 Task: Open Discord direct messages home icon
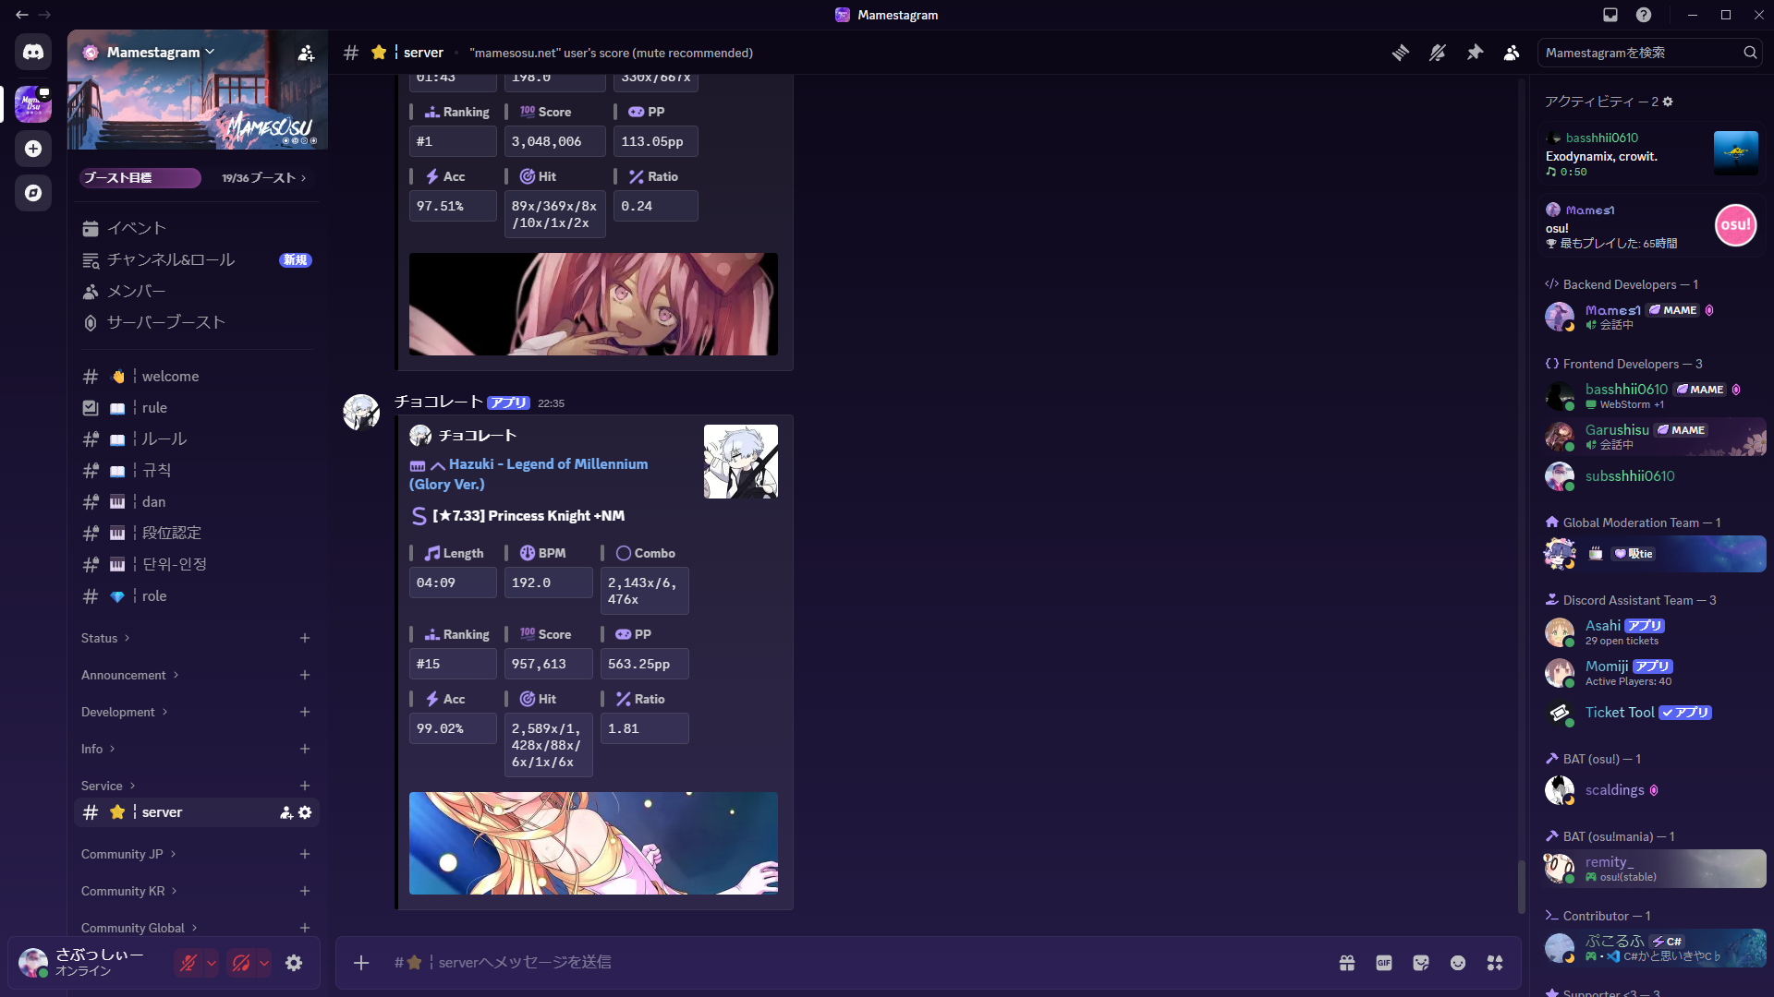[x=33, y=53]
